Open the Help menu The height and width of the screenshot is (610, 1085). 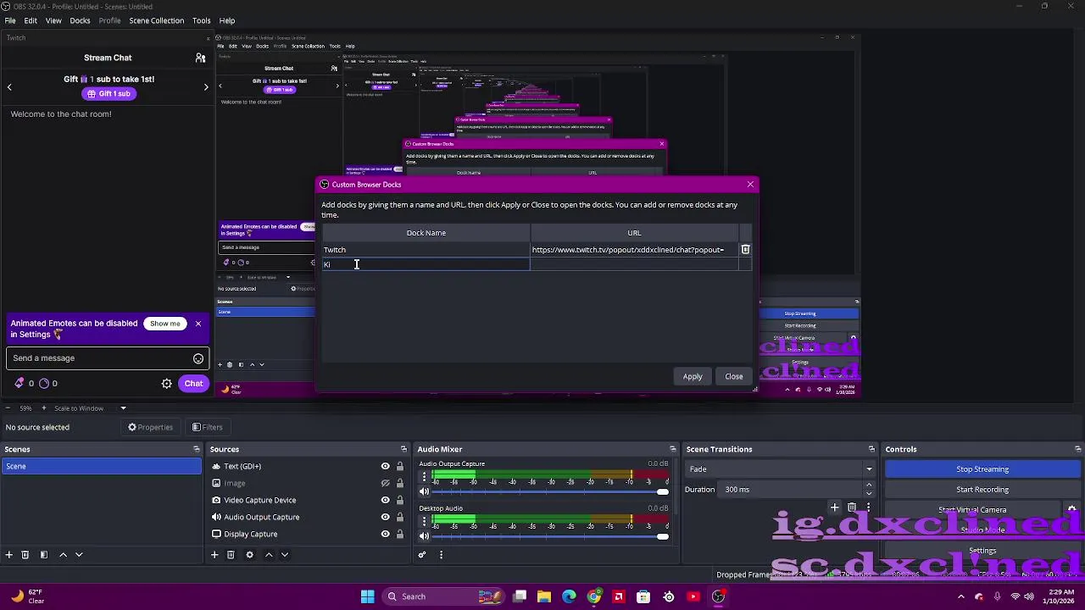[x=227, y=20]
